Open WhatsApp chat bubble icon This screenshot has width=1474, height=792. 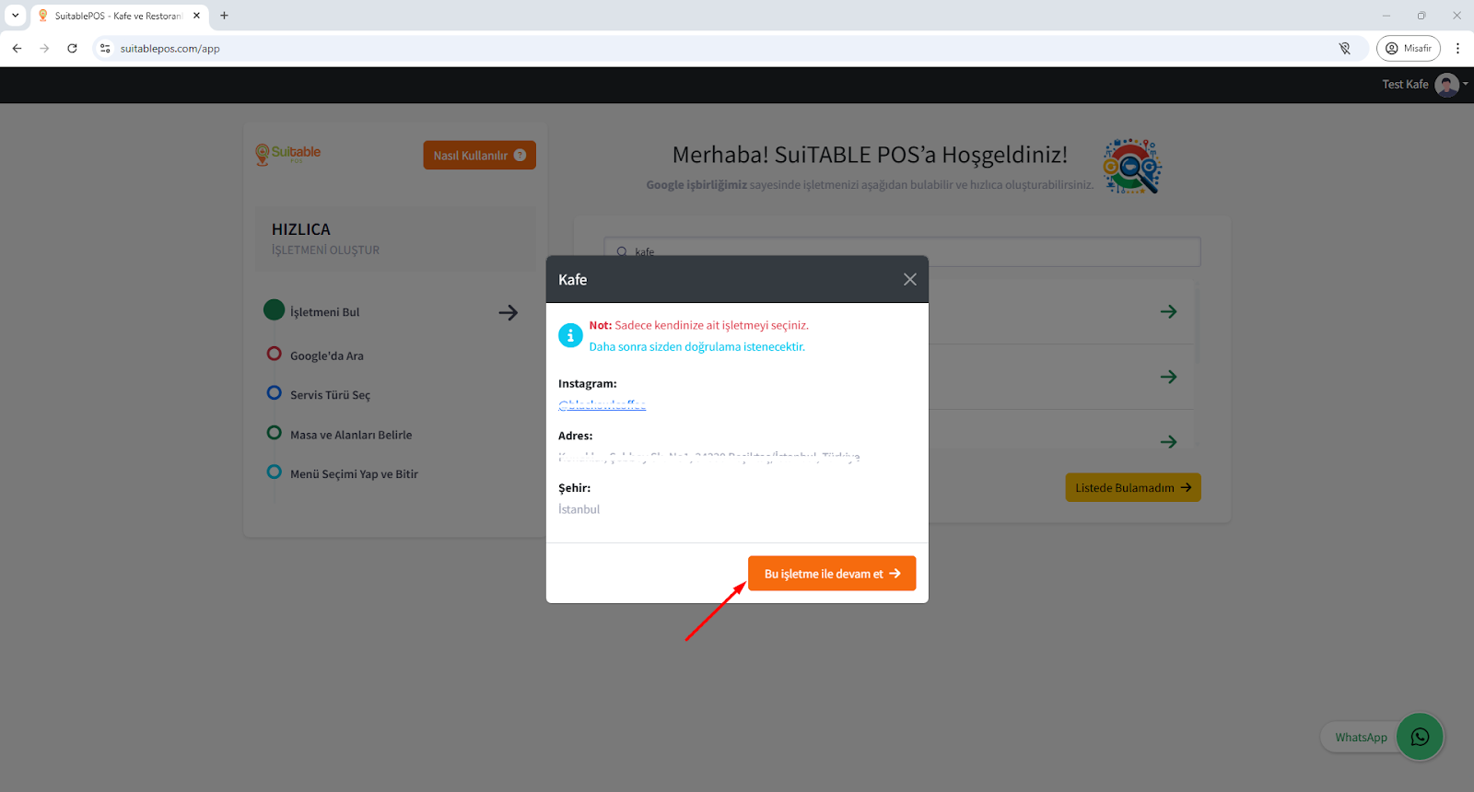click(x=1420, y=737)
